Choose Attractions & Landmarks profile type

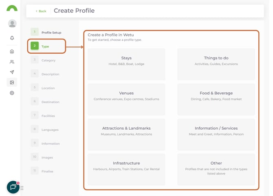click(x=126, y=134)
